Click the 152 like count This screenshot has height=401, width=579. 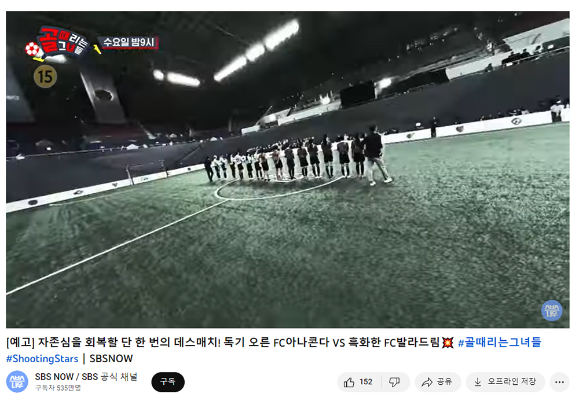pos(366,382)
